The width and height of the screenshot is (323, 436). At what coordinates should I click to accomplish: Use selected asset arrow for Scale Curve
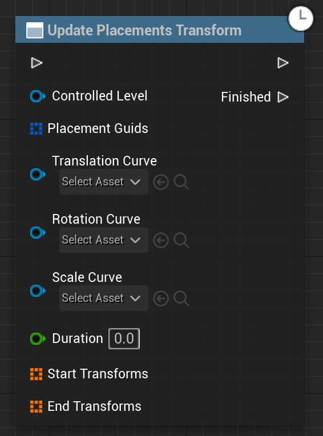click(161, 298)
